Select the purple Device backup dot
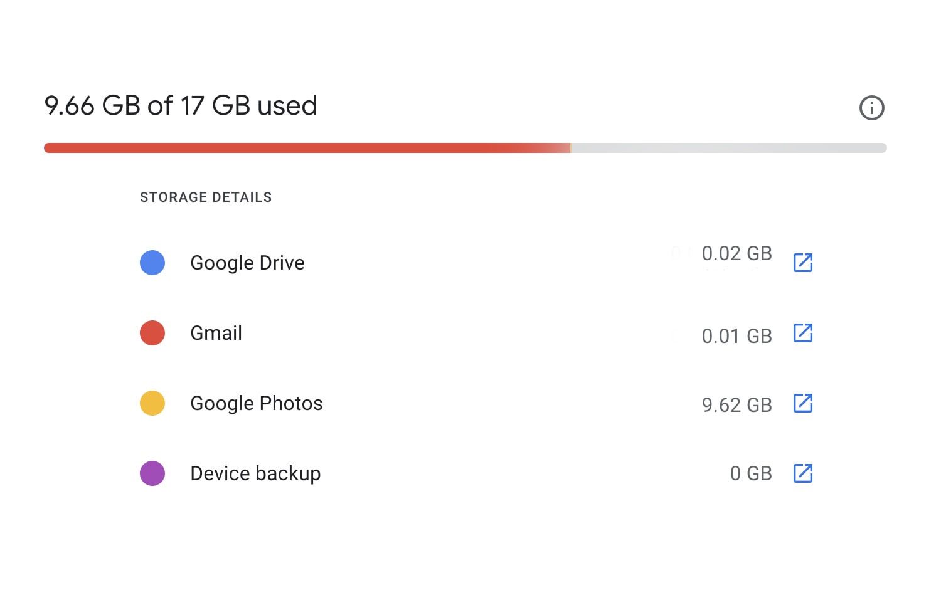Screen dimensions: 941x595 tap(152, 473)
